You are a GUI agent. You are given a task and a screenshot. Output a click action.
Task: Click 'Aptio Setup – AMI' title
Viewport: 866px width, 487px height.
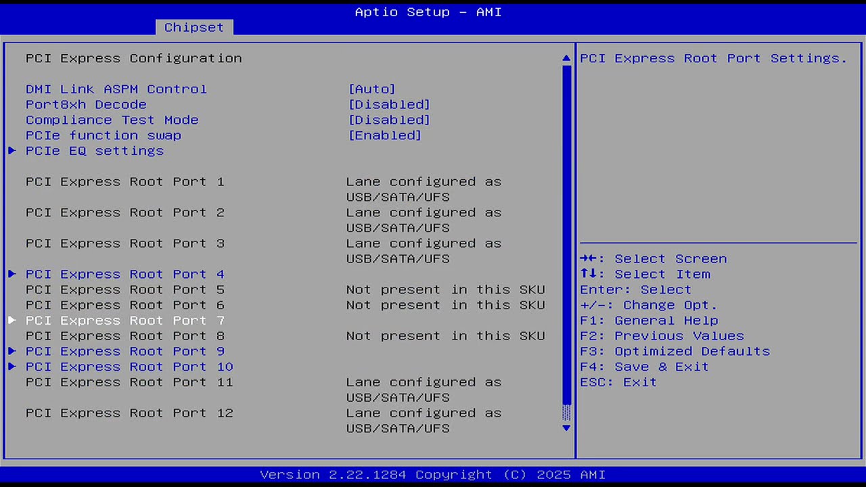pos(428,12)
